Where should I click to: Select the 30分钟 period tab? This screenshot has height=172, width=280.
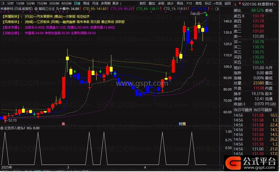click(54, 3)
